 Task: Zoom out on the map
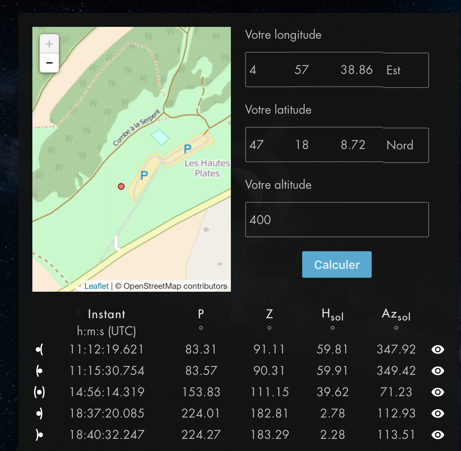[49, 63]
